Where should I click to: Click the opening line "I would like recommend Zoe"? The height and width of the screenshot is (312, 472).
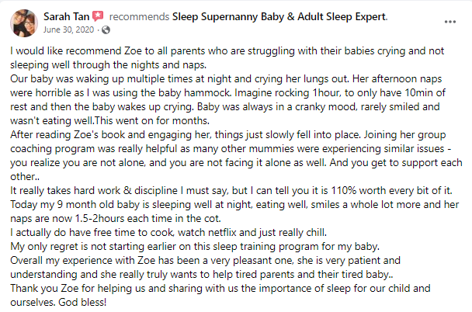(76, 51)
